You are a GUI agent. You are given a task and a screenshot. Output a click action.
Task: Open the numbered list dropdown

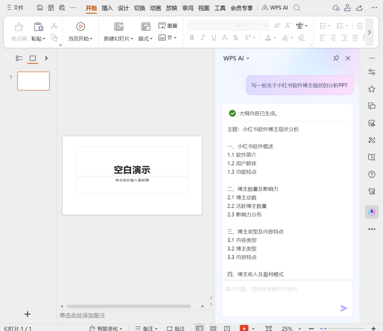point(346,26)
